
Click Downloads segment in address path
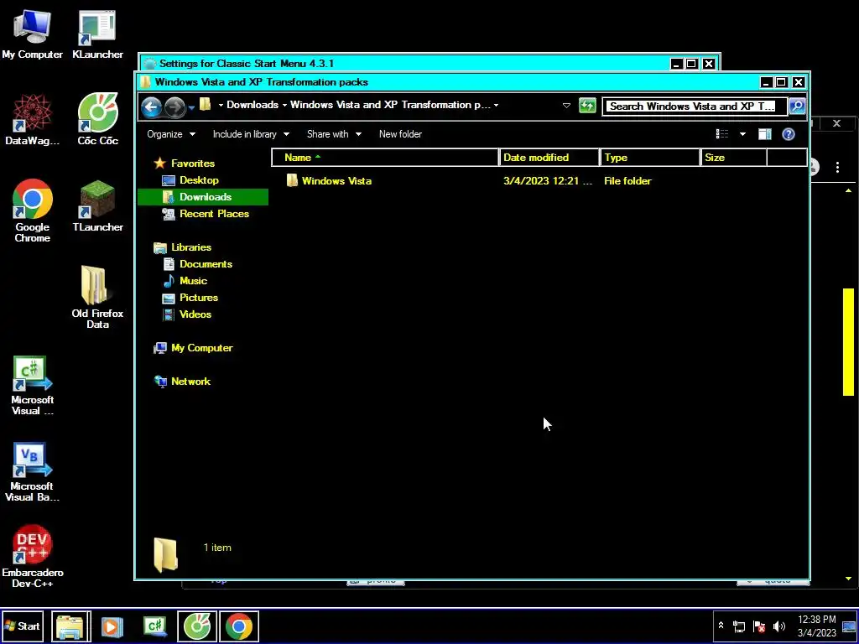[x=252, y=105]
